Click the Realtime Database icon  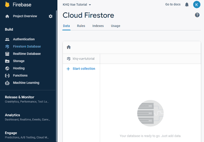[x=7, y=54]
